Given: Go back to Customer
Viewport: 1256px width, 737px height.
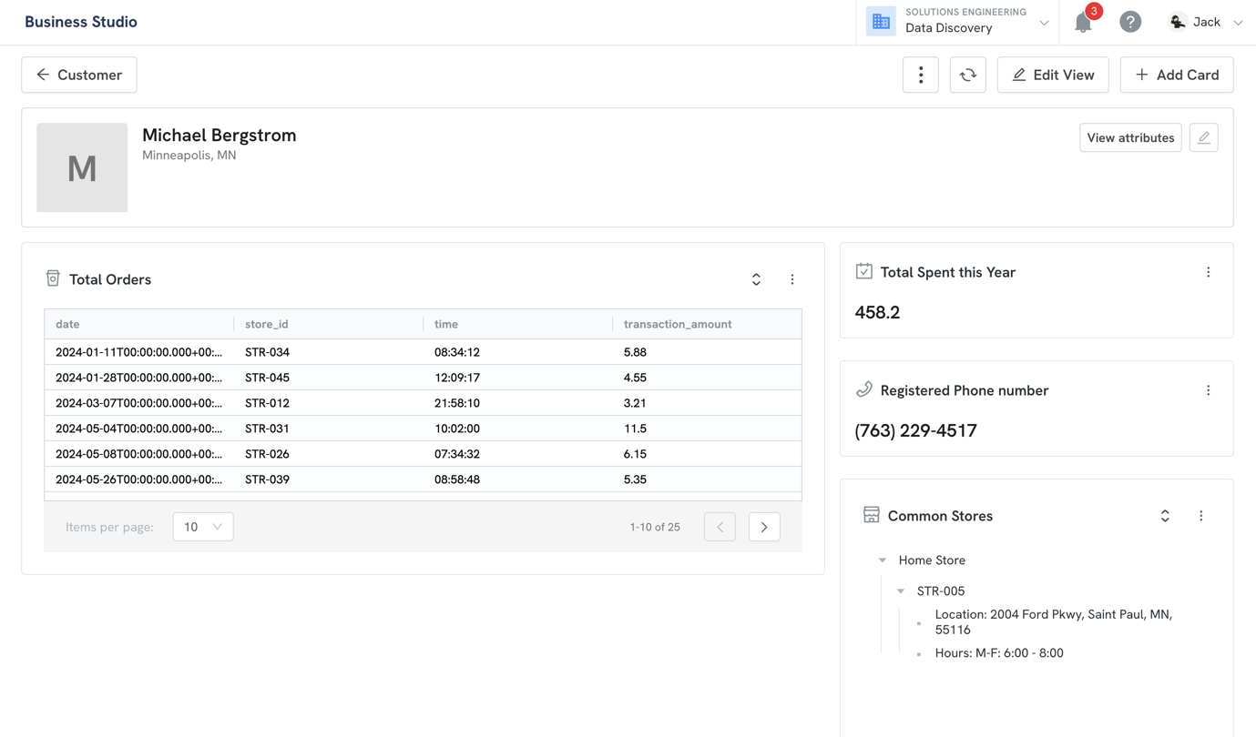Looking at the screenshot, I should (x=79, y=75).
